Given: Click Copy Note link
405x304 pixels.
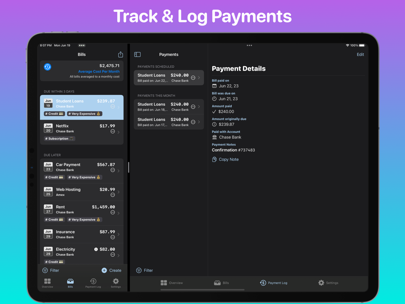Looking at the screenshot, I should pyautogui.click(x=228, y=159).
